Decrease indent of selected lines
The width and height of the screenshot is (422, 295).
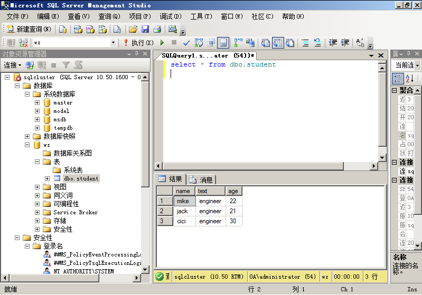(x=333, y=43)
